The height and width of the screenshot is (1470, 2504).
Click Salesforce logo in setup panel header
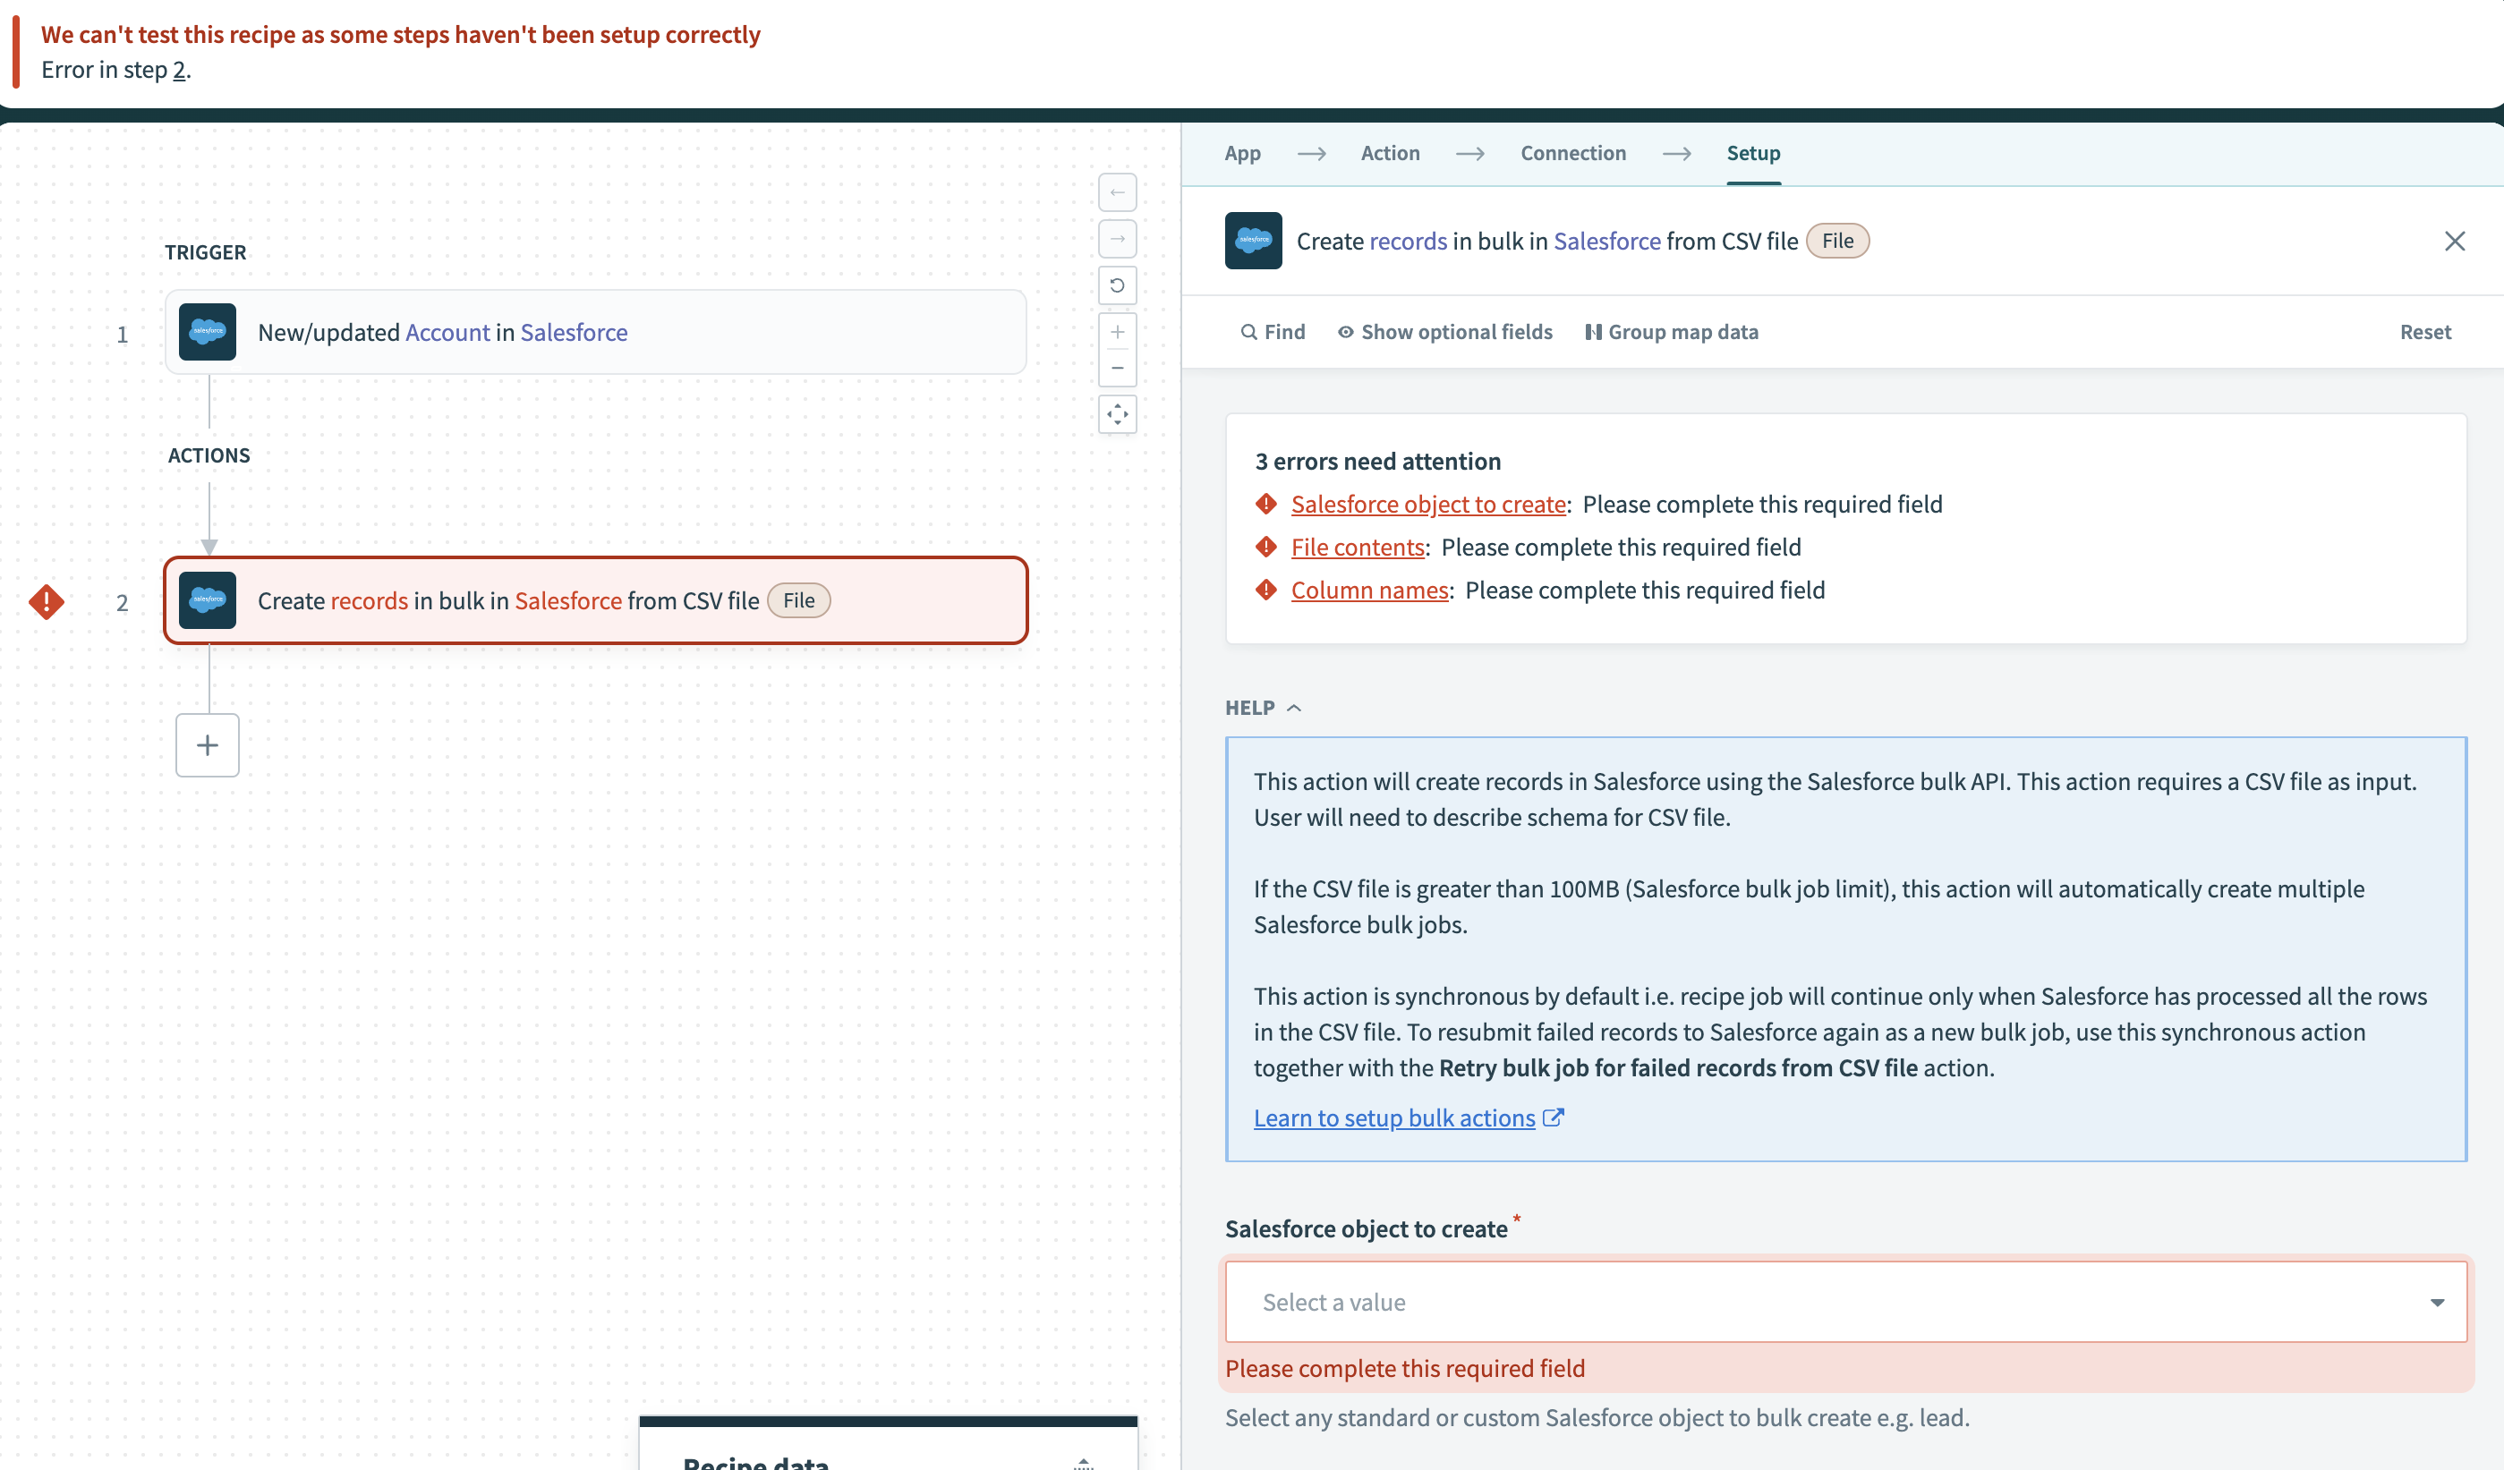coord(1253,241)
